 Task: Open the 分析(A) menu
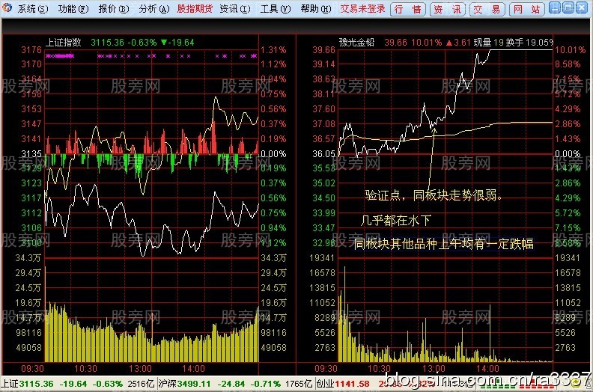[153, 8]
